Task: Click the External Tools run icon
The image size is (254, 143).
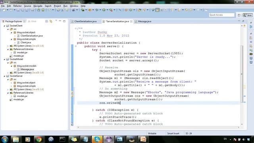Action: 111,10
